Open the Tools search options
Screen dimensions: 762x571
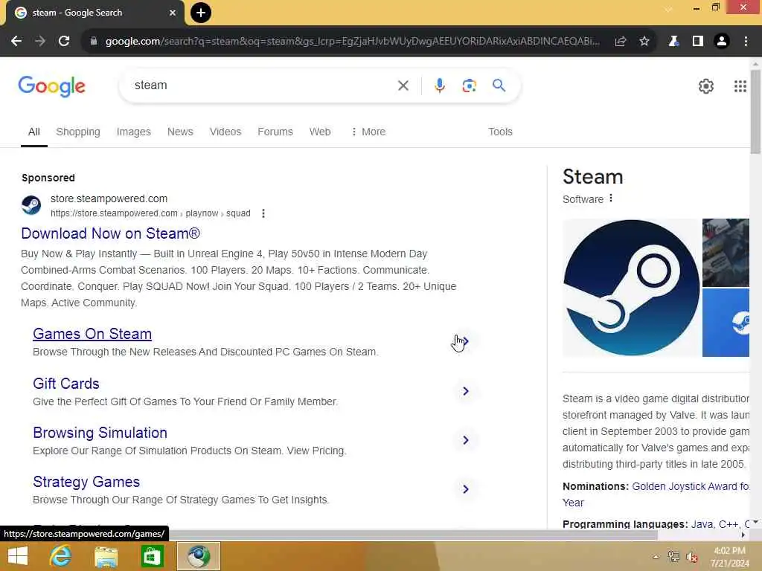coord(501,132)
